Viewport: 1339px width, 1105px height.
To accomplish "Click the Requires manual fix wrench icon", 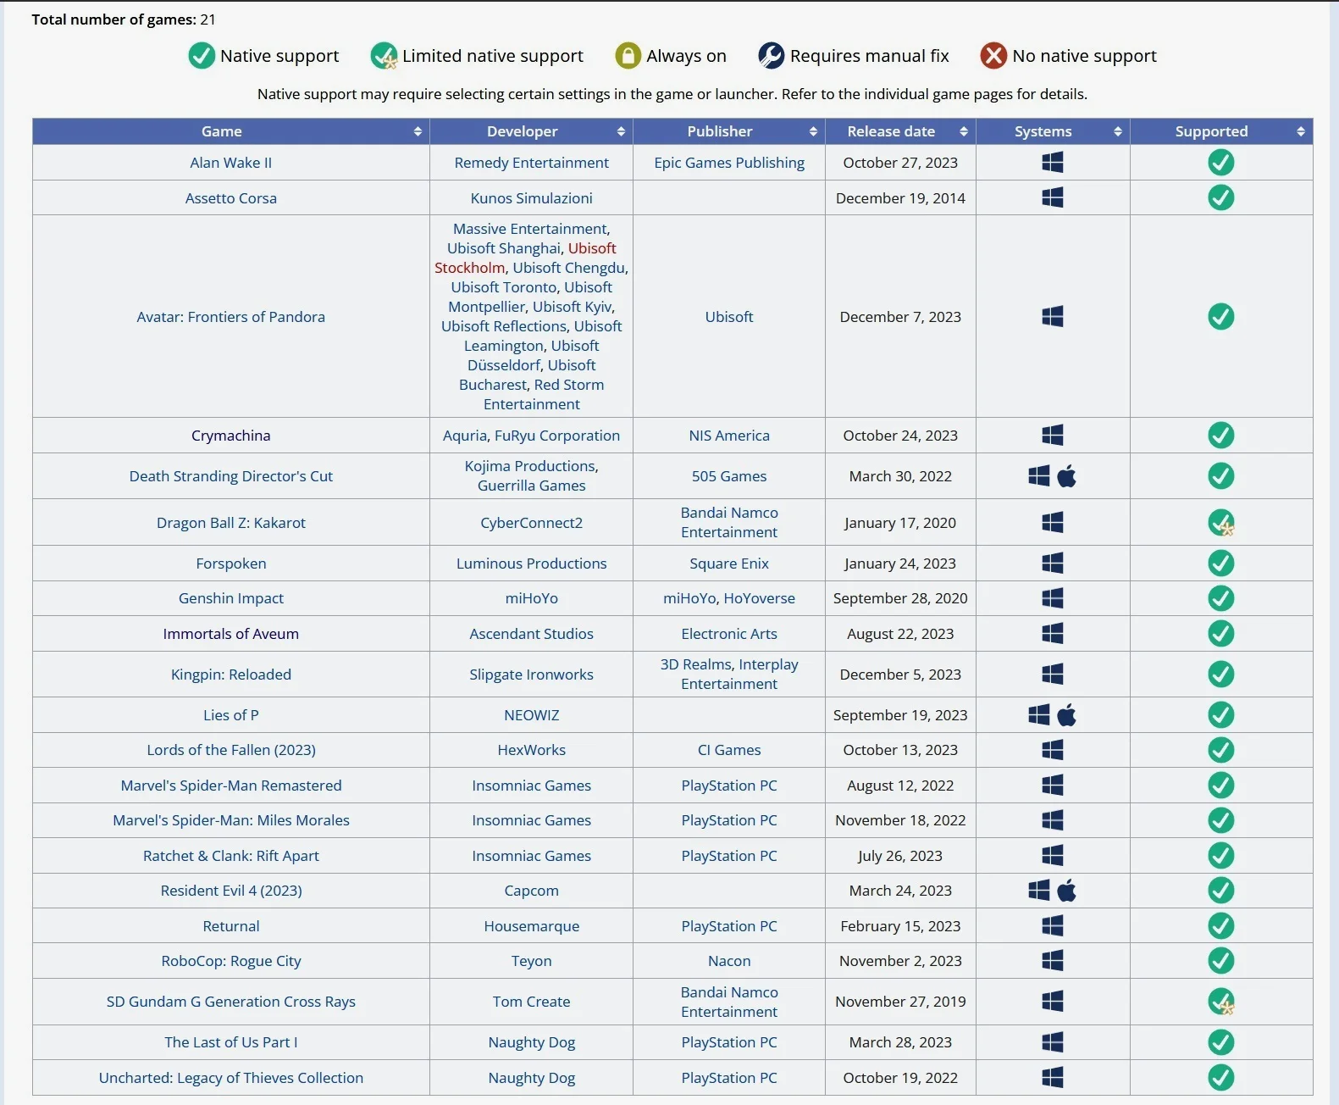I will [771, 56].
